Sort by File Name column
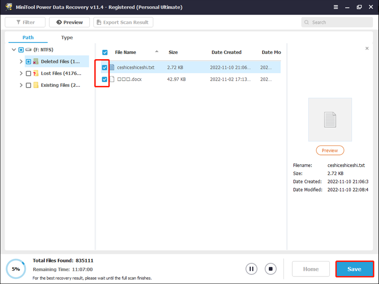 (125, 52)
